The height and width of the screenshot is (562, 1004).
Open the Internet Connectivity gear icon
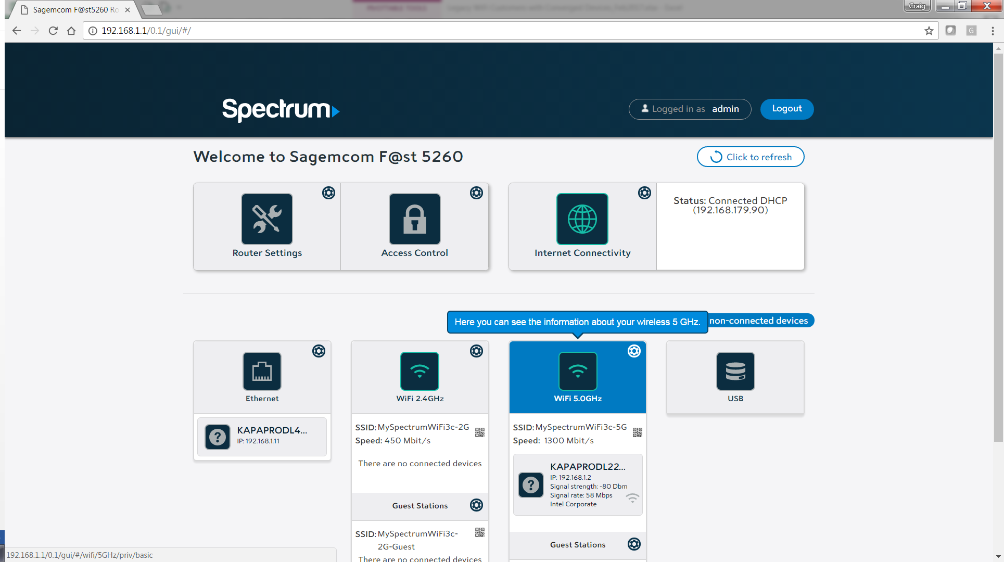pyautogui.click(x=644, y=193)
